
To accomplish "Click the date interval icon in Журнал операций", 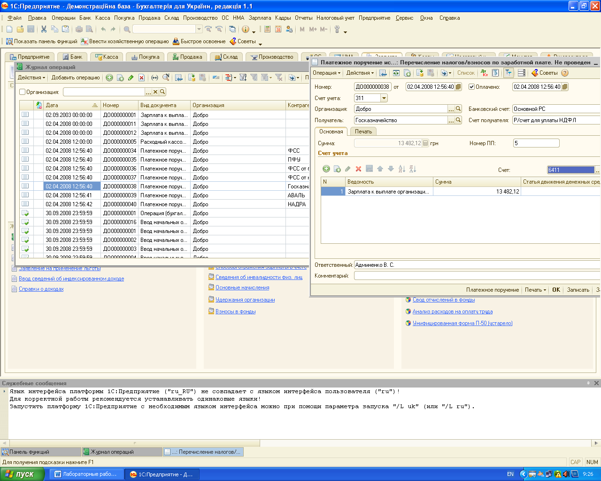I will pos(155,78).
